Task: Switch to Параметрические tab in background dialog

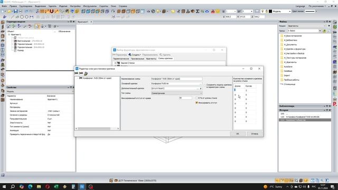Action: pyautogui.click(x=121, y=59)
